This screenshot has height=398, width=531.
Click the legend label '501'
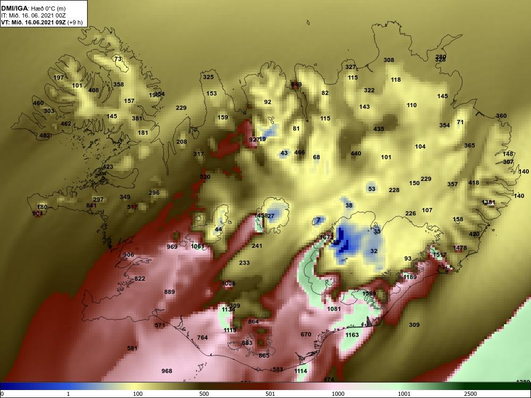pos(270,394)
